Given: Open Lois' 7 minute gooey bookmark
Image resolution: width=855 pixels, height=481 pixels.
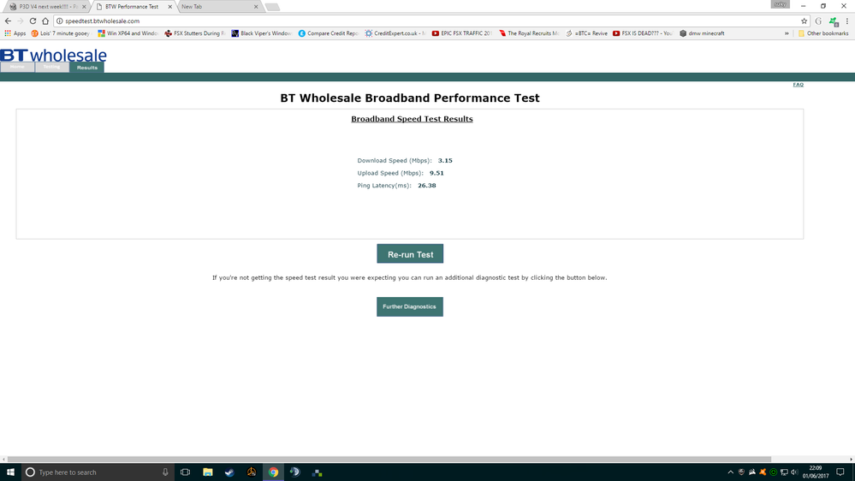Looking at the screenshot, I should pyautogui.click(x=60, y=33).
